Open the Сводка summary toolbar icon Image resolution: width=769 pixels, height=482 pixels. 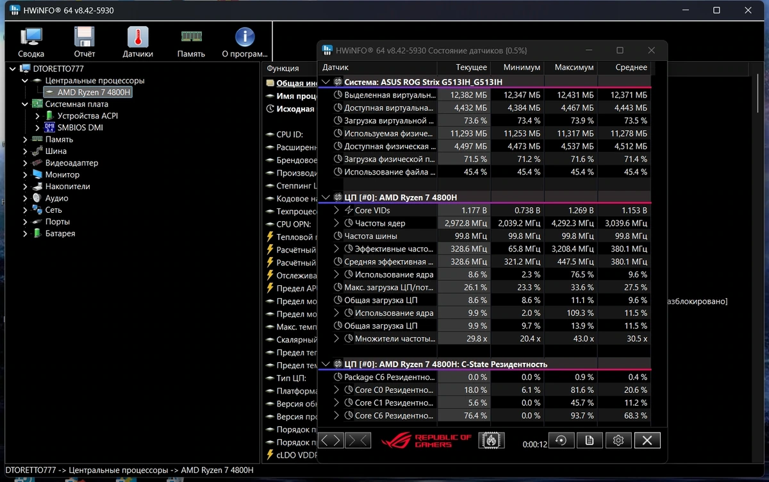31,42
